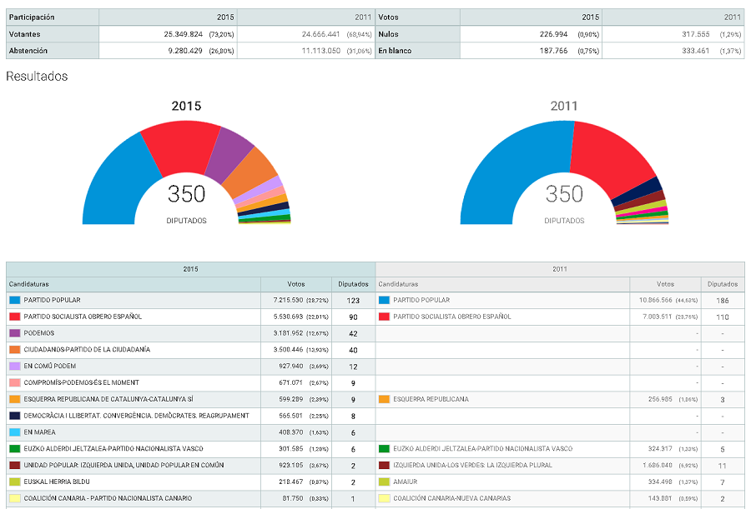751x509 pixels.
Task: Click the Votos column header in 2015 table
Action: tap(296, 284)
